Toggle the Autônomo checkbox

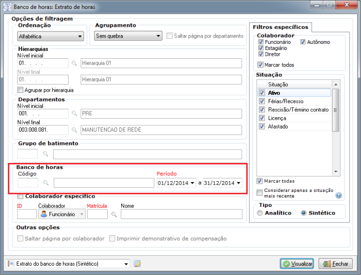pos(303,42)
